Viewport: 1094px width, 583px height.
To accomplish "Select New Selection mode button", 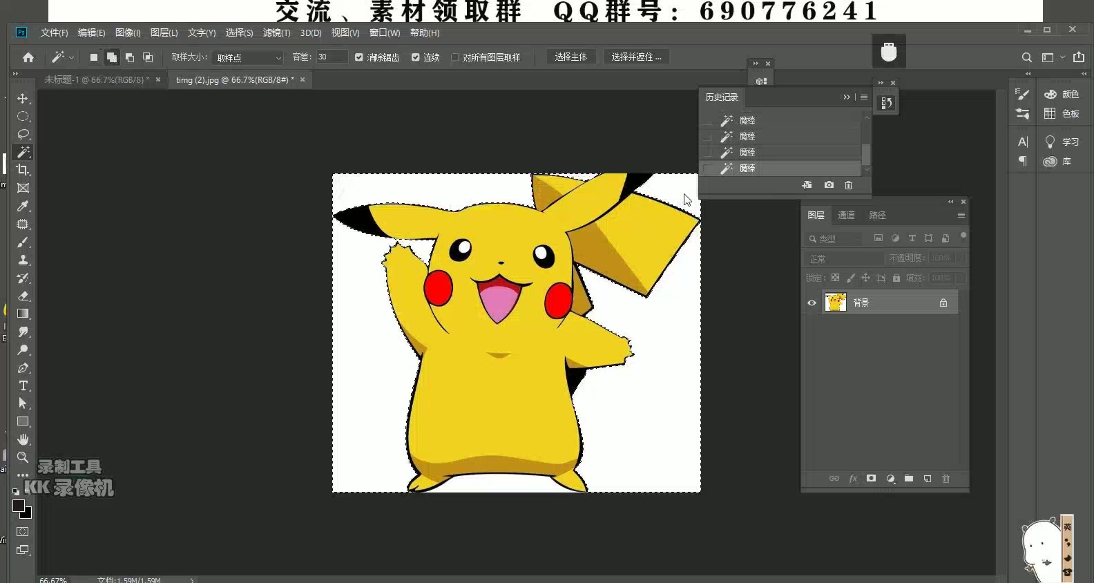I will [94, 57].
